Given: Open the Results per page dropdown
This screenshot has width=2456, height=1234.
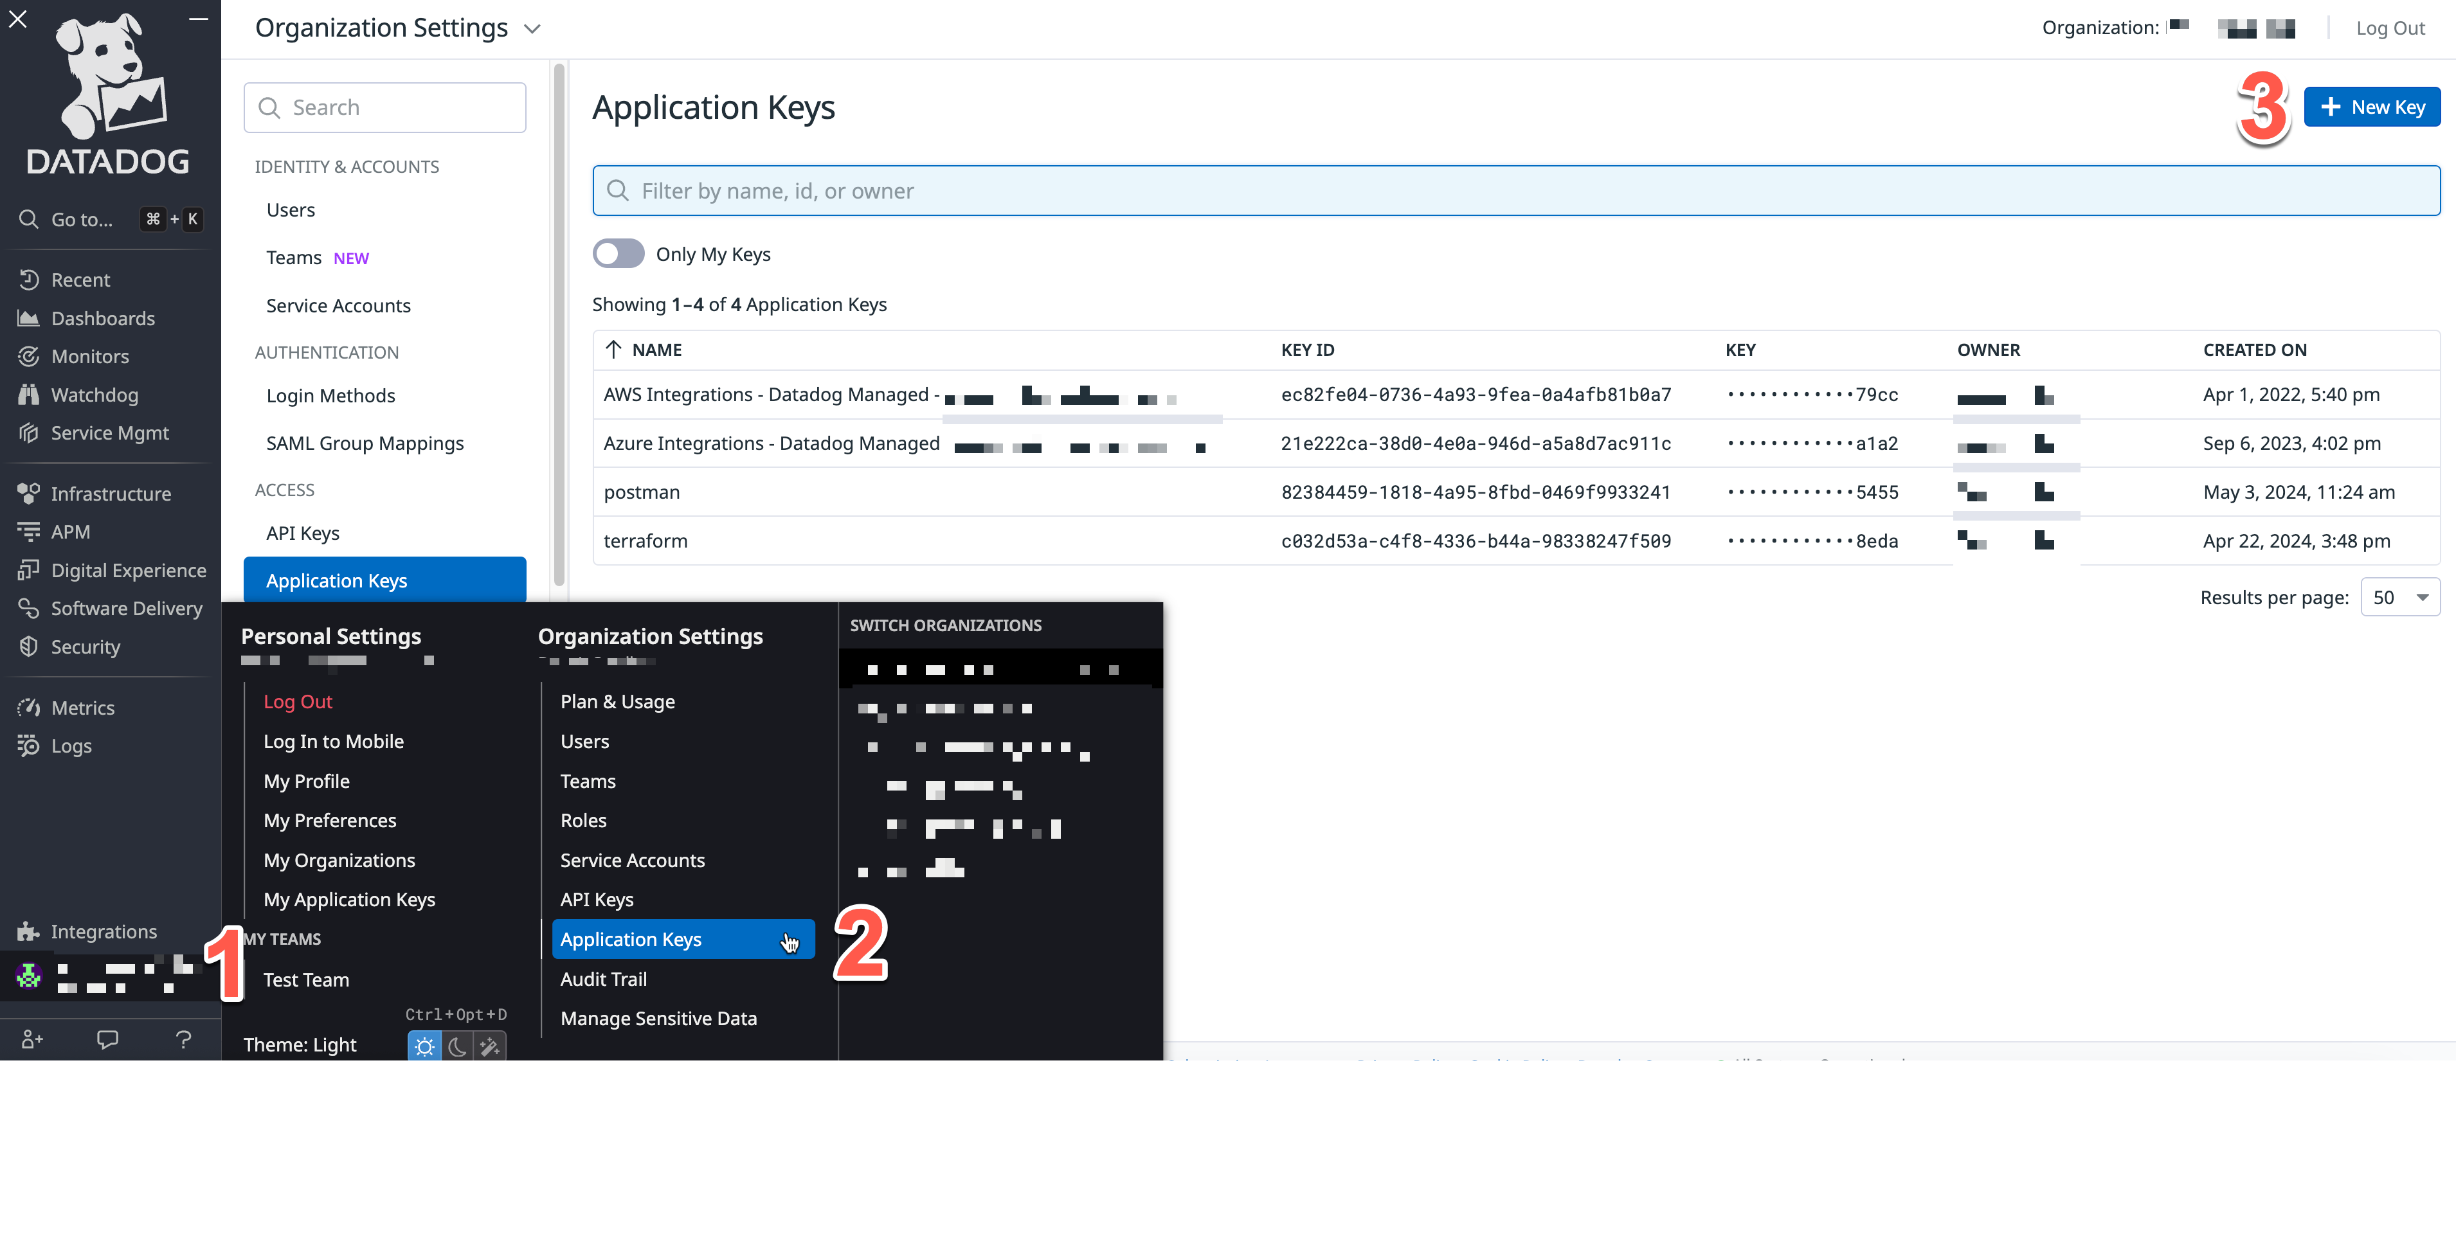Looking at the screenshot, I should [2400, 598].
